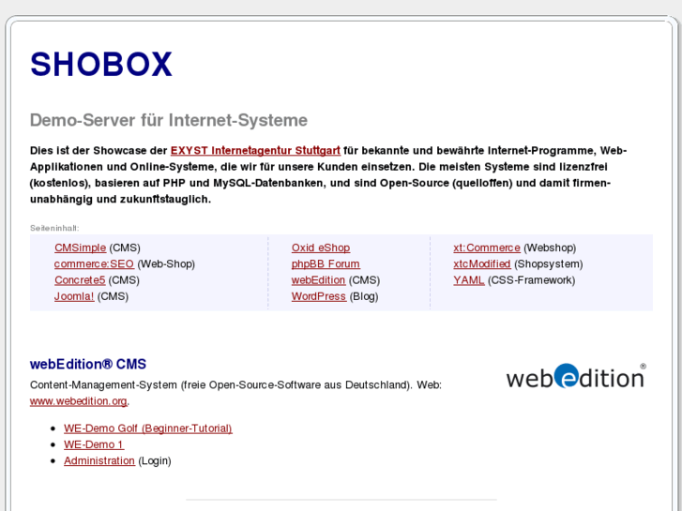The height and width of the screenshot is (511, 682).
Task: Open the WordPress link
Action: tap(318, 296)
